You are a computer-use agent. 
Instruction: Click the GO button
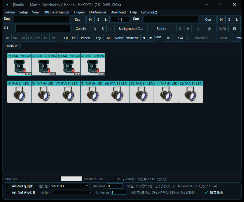click(x=181, y=38)
